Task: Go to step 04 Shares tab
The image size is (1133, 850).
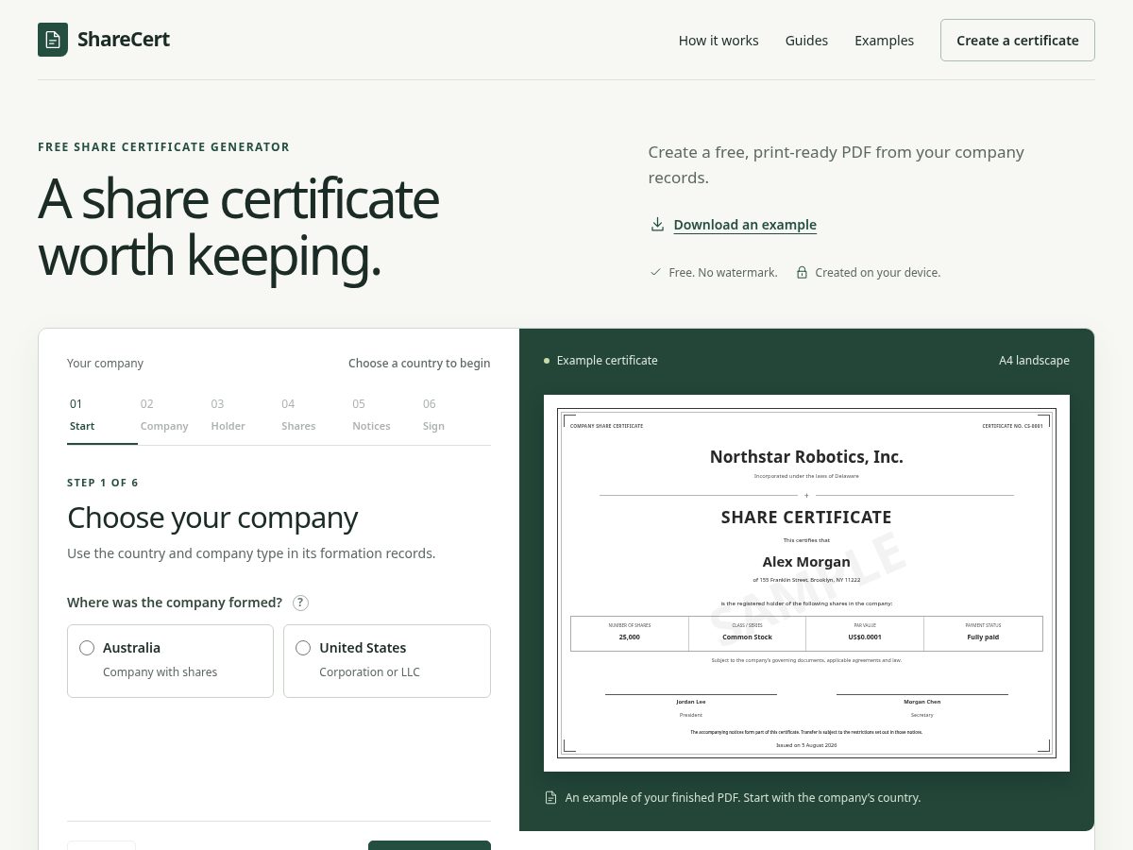Action: tap(313, 415)
